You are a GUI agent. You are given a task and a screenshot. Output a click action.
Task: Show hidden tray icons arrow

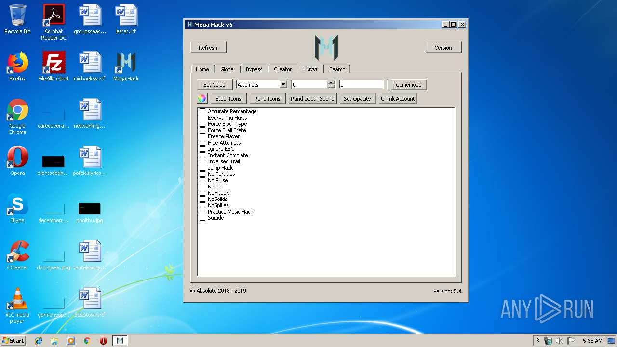(537, 341)
